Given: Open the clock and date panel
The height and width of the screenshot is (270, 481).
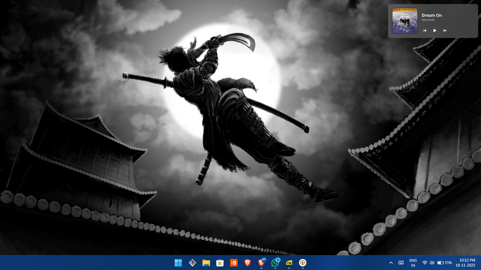Looking at the screenshot, I should 465,263.
